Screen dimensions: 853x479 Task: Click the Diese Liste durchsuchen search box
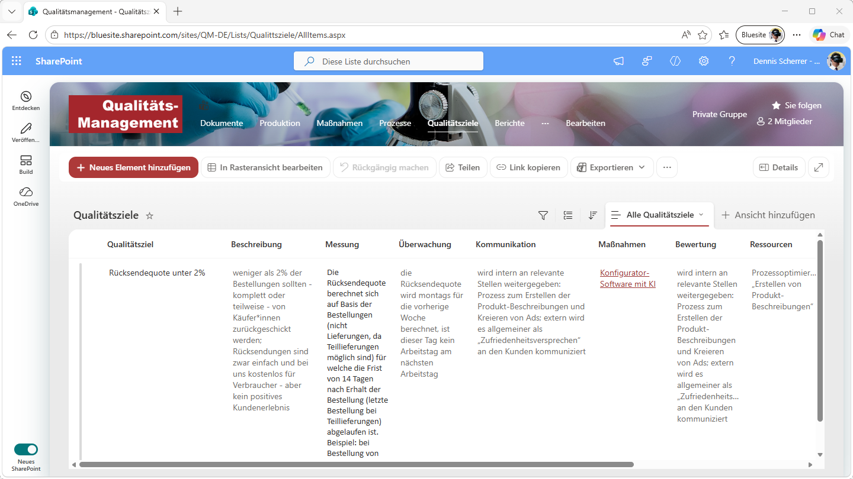389,62
